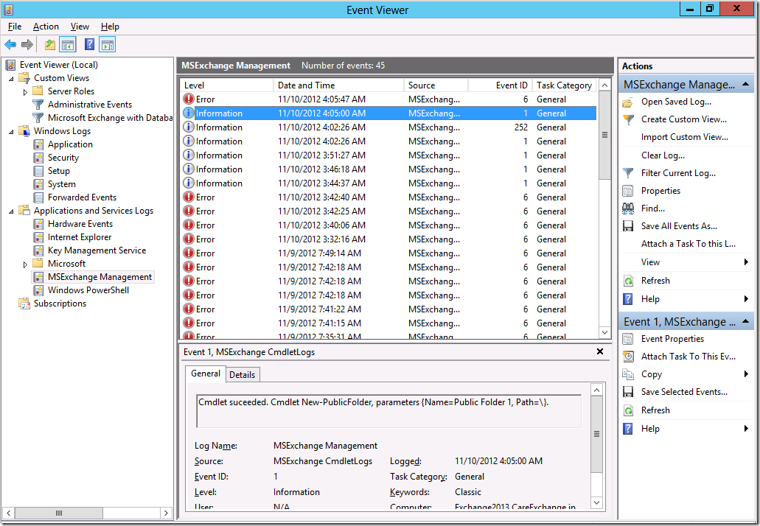Click Refresh under Event 1 actions
The image size is (760, 526).
pyautogui.click(x=655, y=410)
